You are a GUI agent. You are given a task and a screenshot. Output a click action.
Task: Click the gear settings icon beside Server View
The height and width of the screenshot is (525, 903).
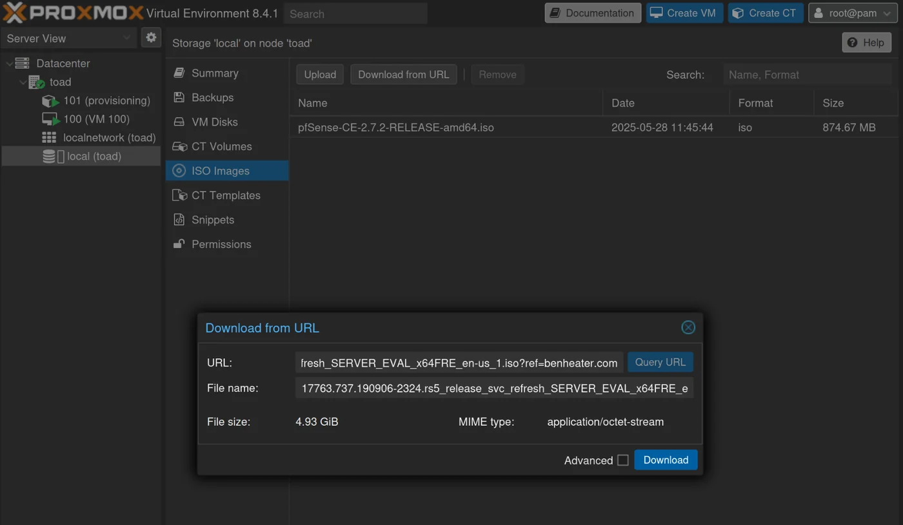click(151, 38)
